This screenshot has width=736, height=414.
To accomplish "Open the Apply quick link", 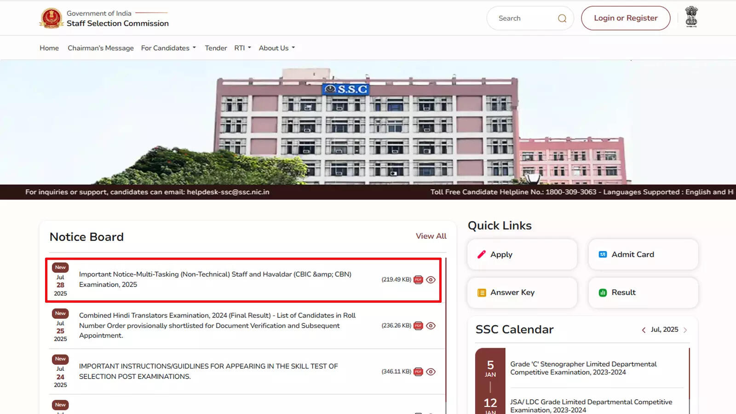I will [522, 254].
